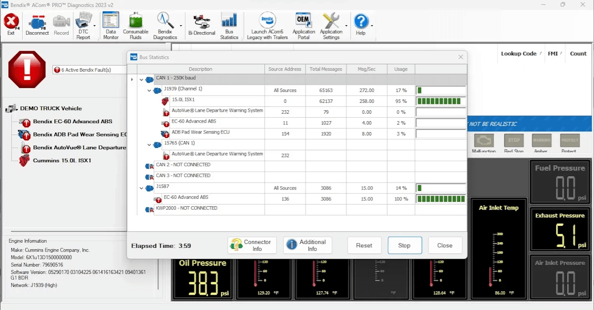Sort by the Total Messages column header
This screenshot has width=594, height=310.
[326, 69]
